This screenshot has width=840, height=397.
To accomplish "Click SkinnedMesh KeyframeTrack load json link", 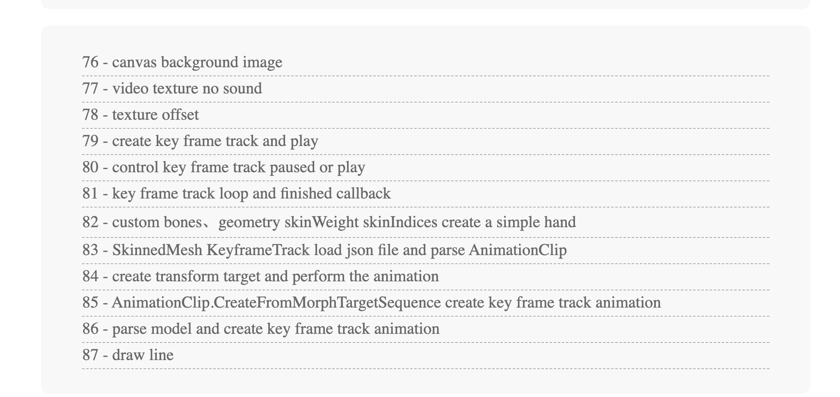I will tap(324, 250).
